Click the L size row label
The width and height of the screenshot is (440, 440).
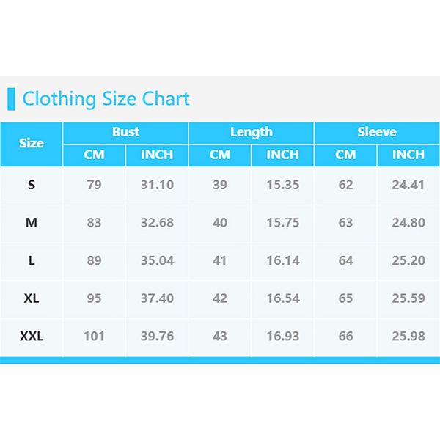(32, 261)
